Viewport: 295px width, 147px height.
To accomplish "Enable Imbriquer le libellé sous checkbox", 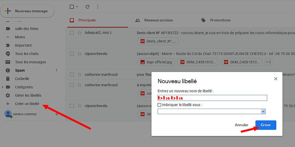I will tap(159, 105).
